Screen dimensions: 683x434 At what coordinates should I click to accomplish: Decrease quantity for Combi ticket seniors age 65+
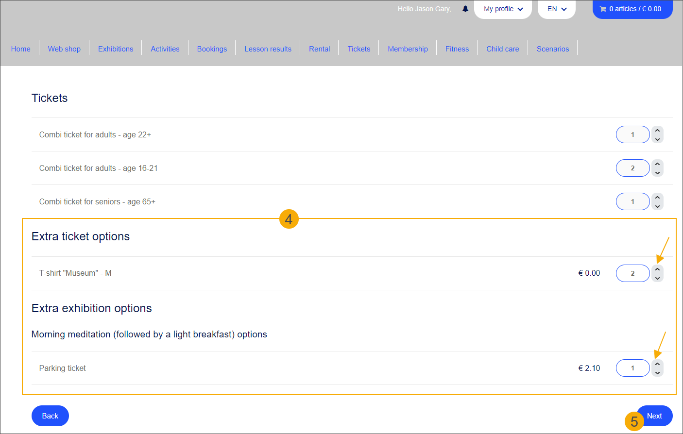pyautogui.click(x=657, y=206)
